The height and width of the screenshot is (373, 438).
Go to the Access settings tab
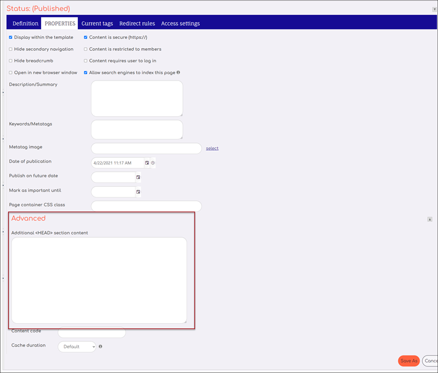[x=181, y=24]
